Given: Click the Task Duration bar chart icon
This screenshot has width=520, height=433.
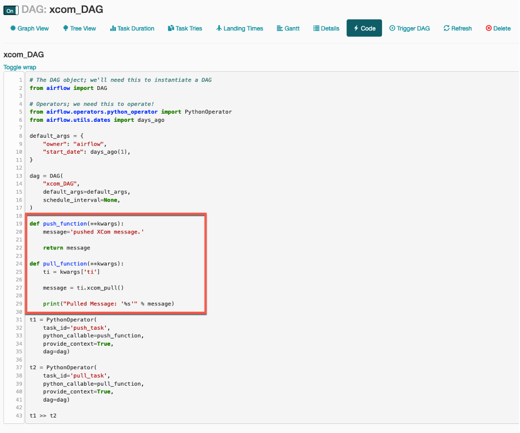Looking at the screenshot, I should [113, 29].
